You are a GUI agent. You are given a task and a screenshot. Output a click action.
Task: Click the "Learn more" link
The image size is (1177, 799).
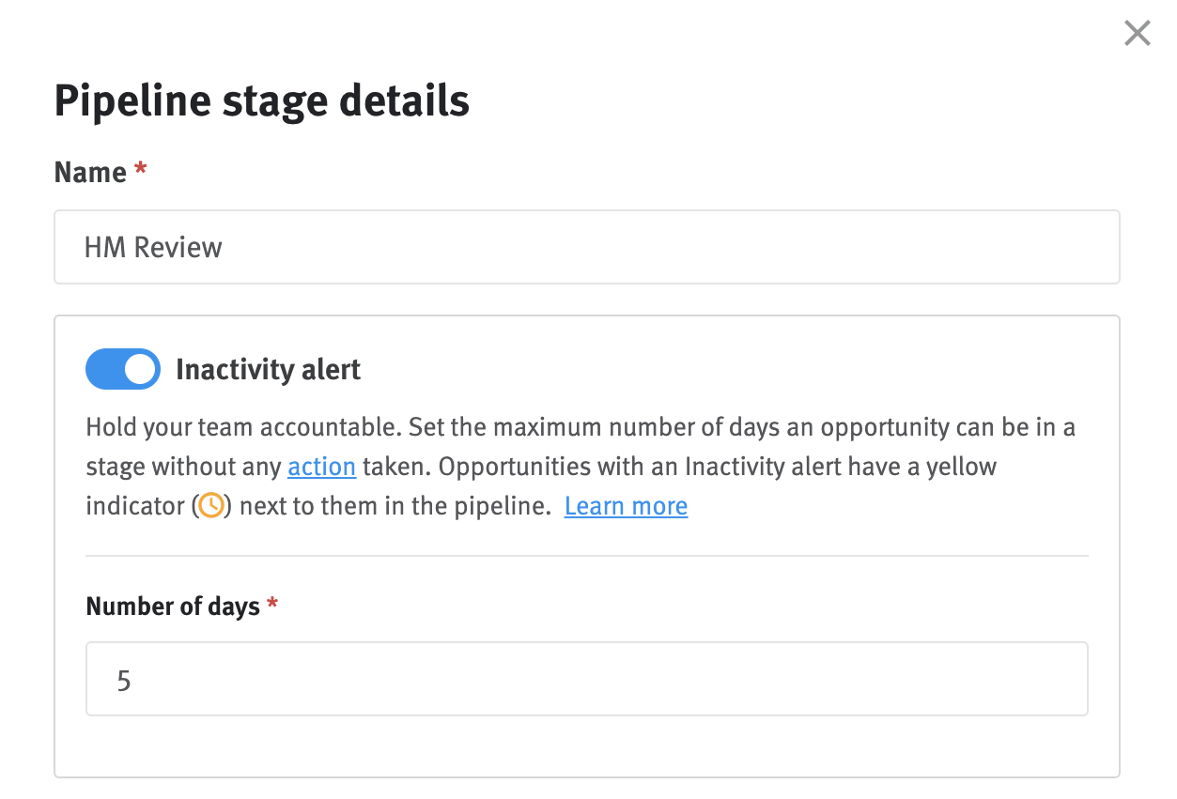coord(626,506)
